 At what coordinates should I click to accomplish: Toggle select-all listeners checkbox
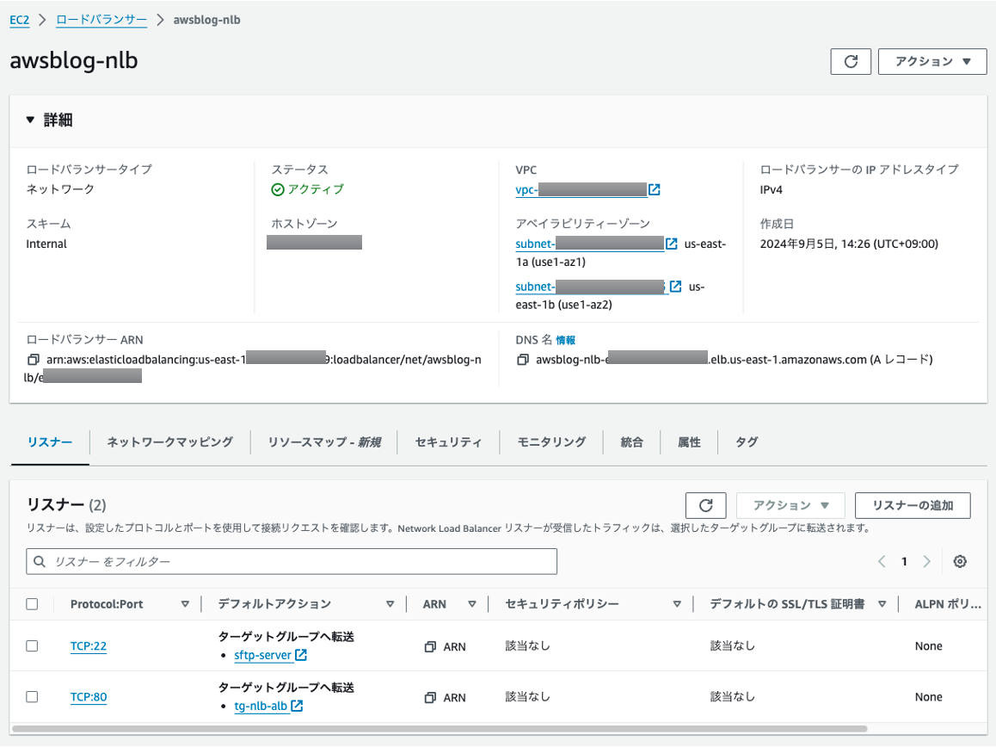(32, 604)
